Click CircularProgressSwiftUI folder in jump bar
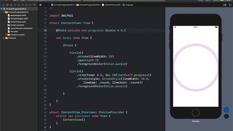This screenshot has width=233, height=131. coord(90,5)
